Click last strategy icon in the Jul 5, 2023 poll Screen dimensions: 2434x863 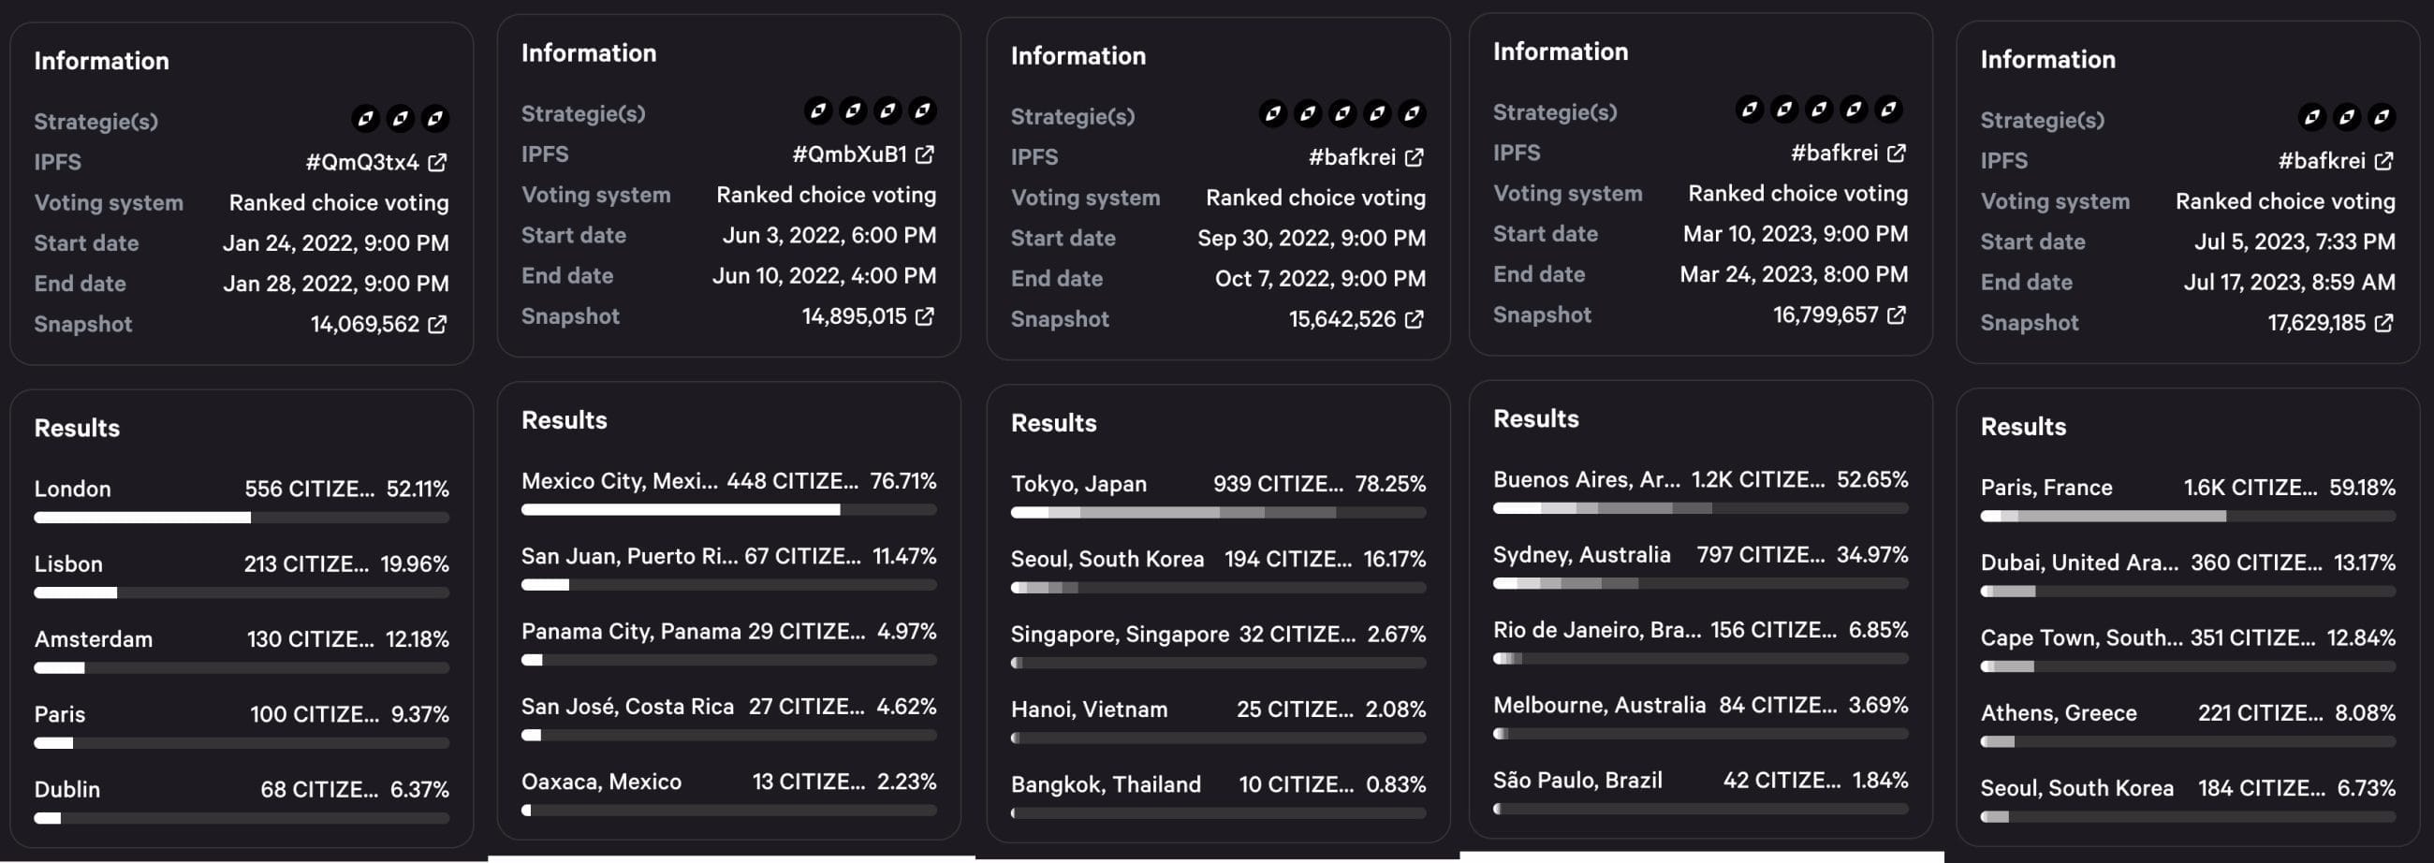[2381, 117]
